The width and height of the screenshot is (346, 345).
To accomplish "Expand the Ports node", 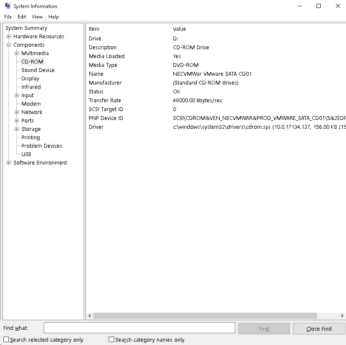I will click(16, 120).
